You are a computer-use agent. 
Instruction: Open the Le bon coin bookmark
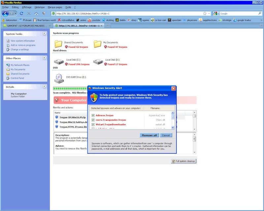tap(158, 20)
